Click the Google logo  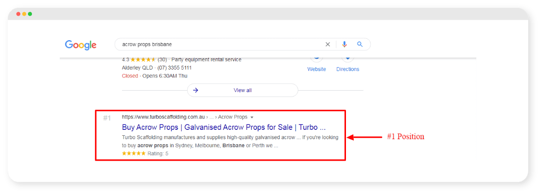click(x=81, y=45)
